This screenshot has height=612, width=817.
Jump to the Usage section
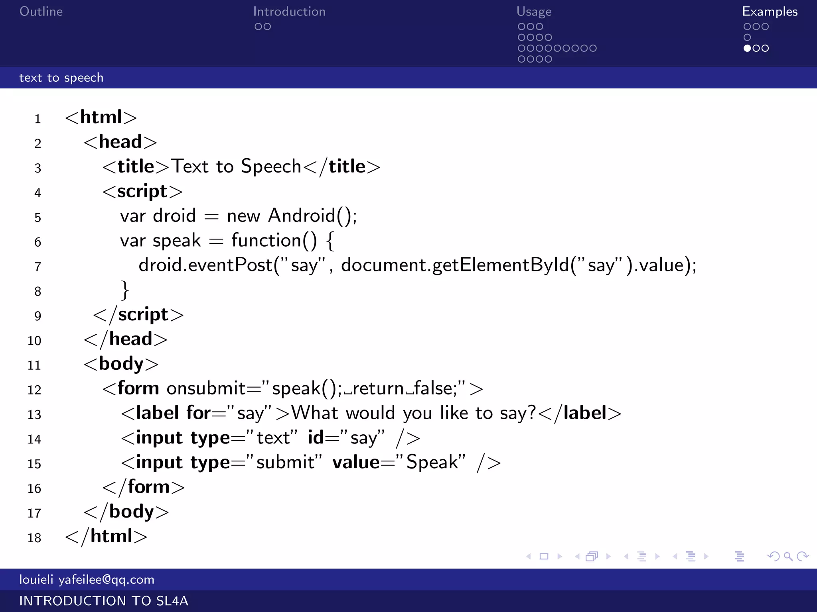pos(534,12)
